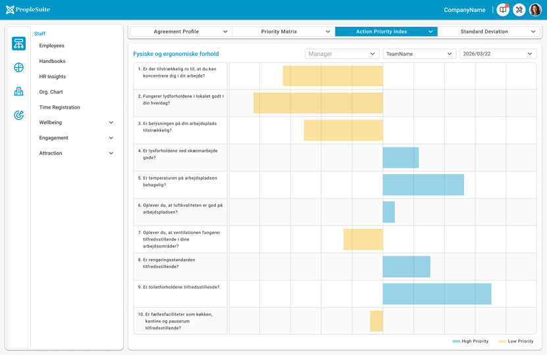Select the Staff org-chart sidebar icon
547x355 pixels.
[x=19, y=43]
